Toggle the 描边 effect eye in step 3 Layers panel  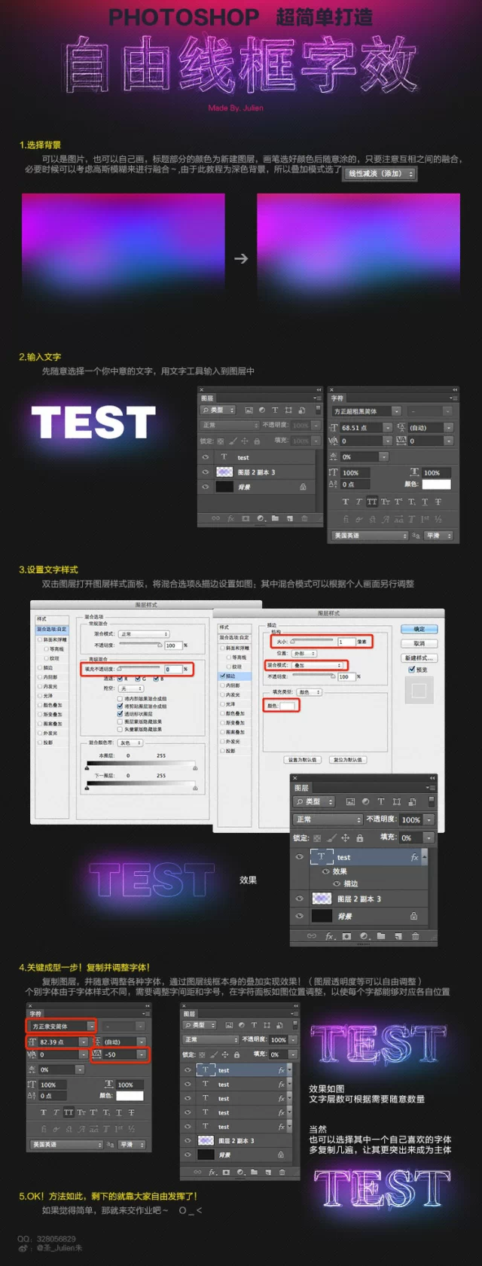coord(336,883)
